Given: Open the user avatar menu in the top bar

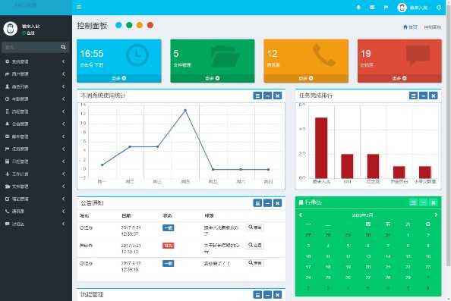Looking at the screenshot, I should pos(412,8).
